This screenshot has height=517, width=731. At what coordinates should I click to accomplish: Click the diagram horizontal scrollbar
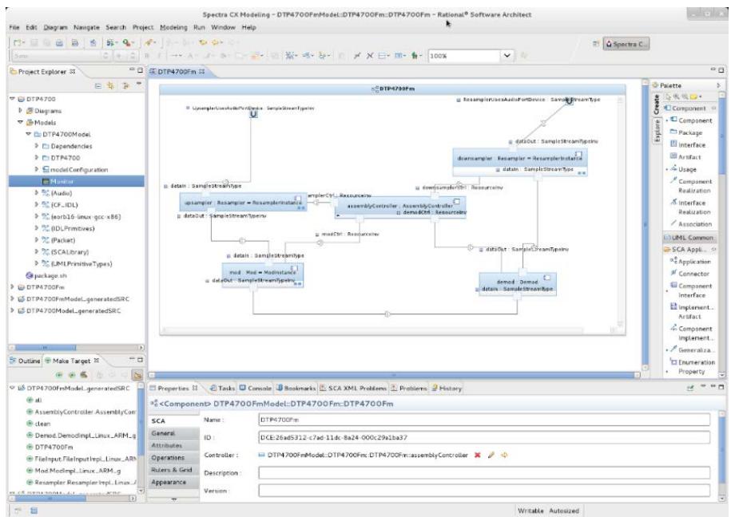(394, 374)
